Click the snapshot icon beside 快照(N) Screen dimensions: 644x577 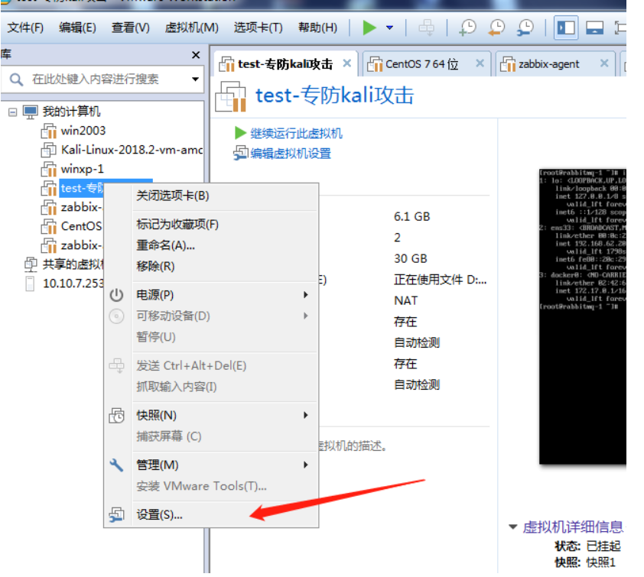(x=117, y=415)
